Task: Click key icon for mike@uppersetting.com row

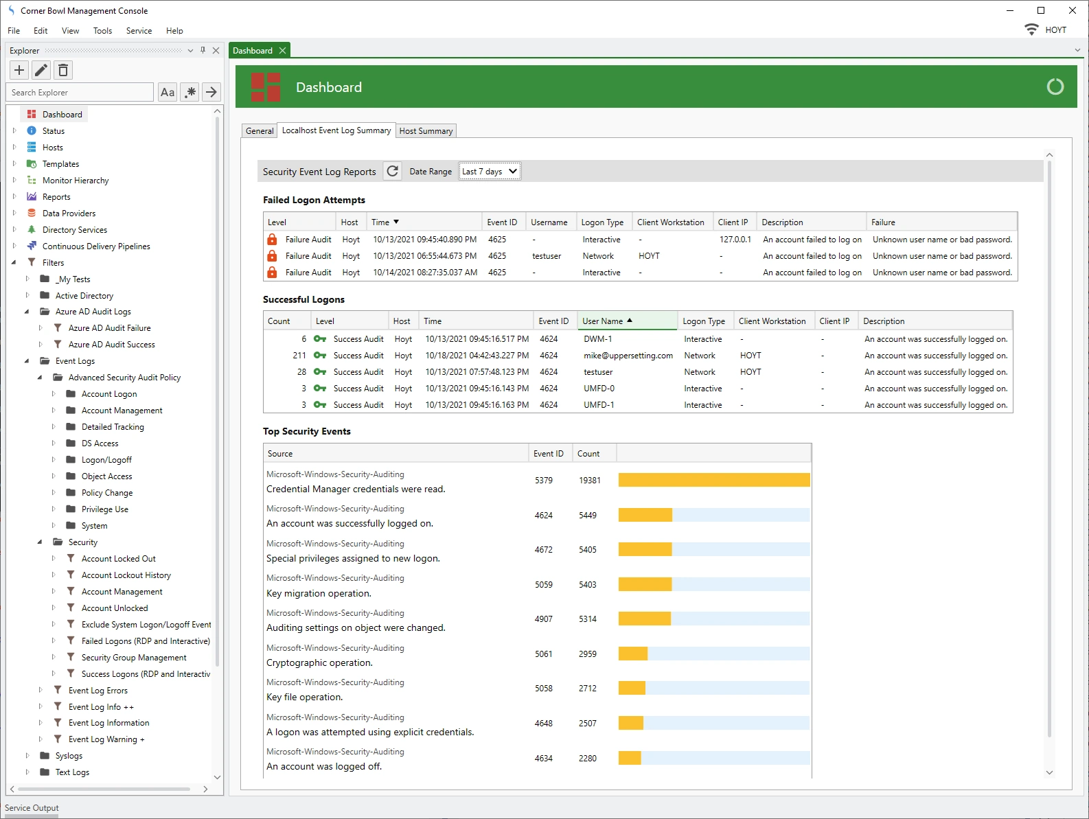Action: 320,355
